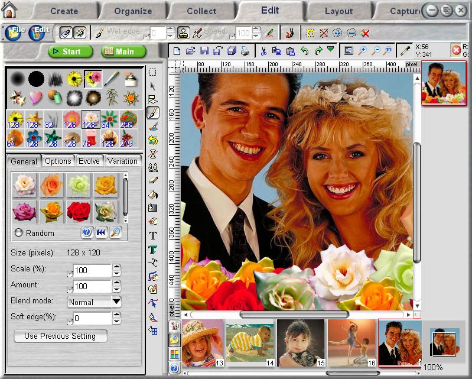Delete selection with the red X icon
472x379 pixels.
point(365,33)
